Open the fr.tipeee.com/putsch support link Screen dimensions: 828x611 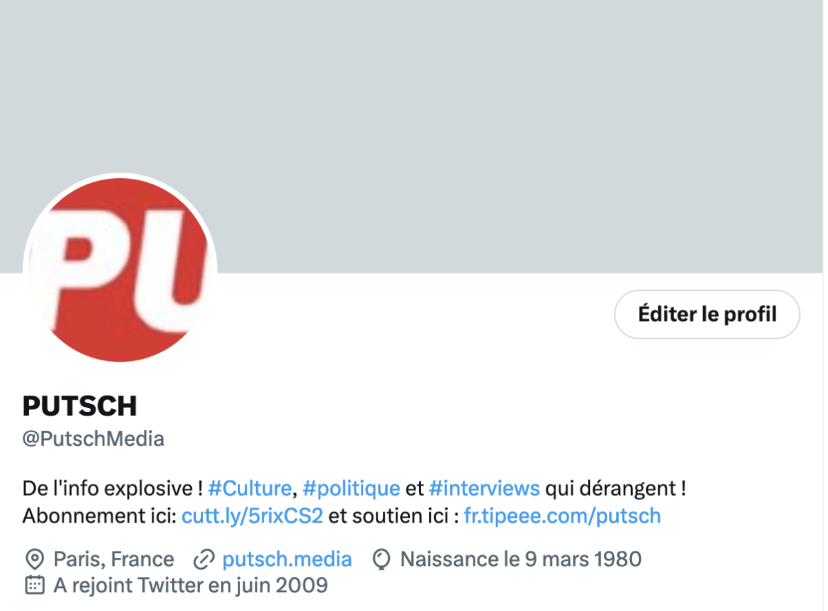(562, 516)
